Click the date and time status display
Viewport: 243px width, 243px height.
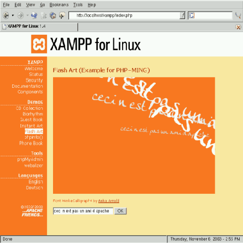(x=205, y=239)
